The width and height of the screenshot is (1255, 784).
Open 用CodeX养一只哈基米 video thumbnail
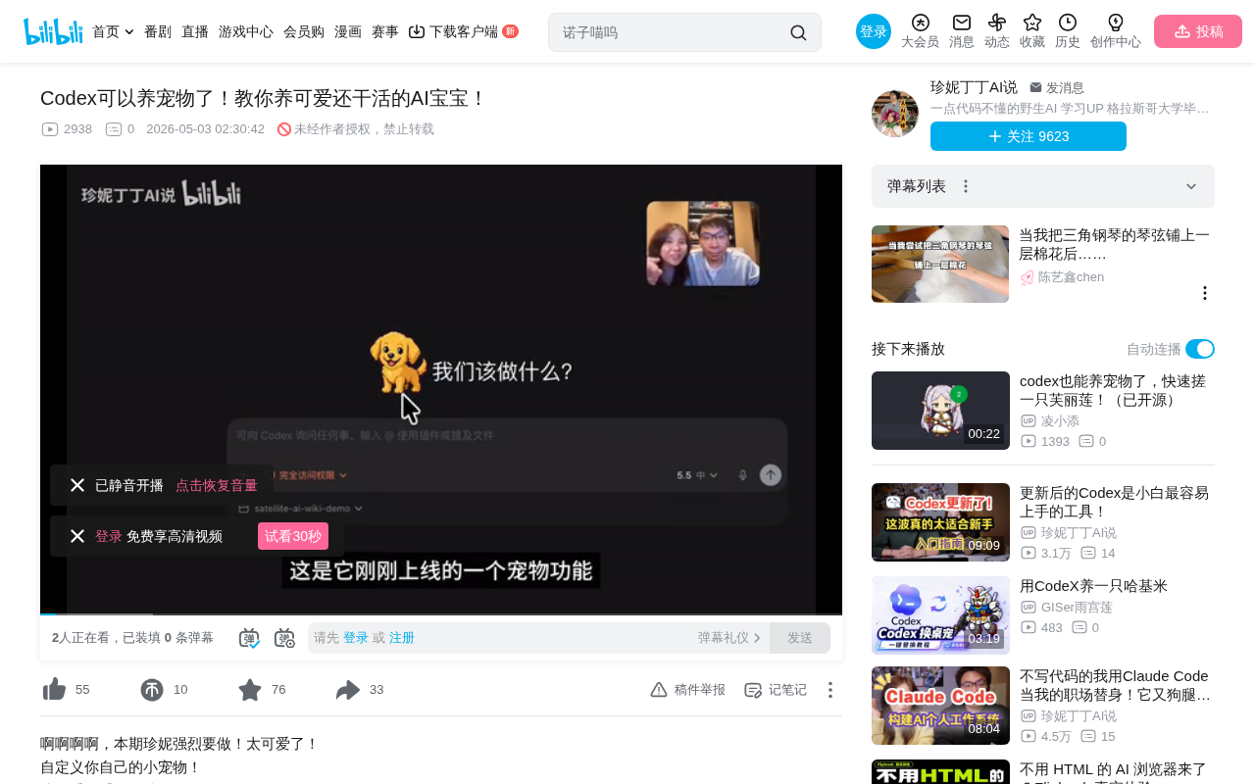pyautogui.click(x=940, y=614)
